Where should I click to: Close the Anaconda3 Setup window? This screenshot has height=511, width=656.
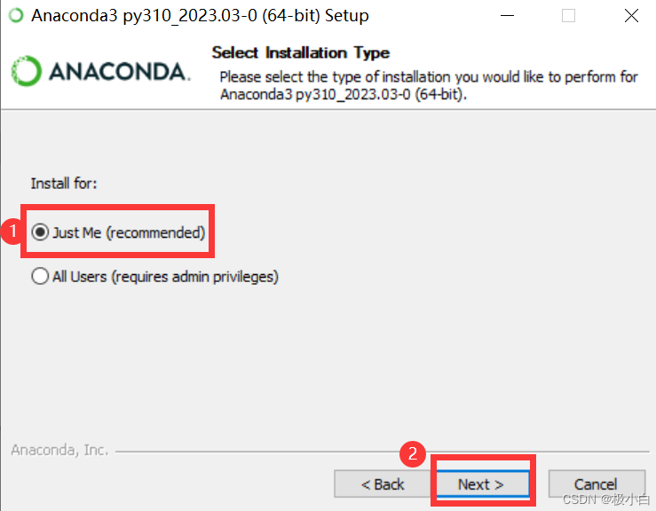pos(631,16)
